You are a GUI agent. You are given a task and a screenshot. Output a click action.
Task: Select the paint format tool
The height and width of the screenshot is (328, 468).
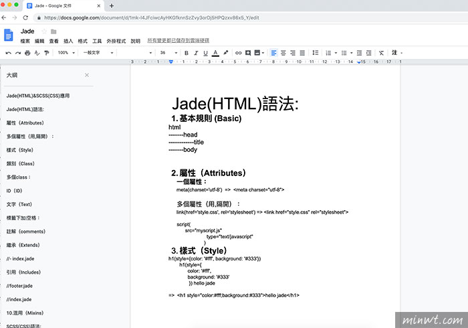(x=47, y=53)
